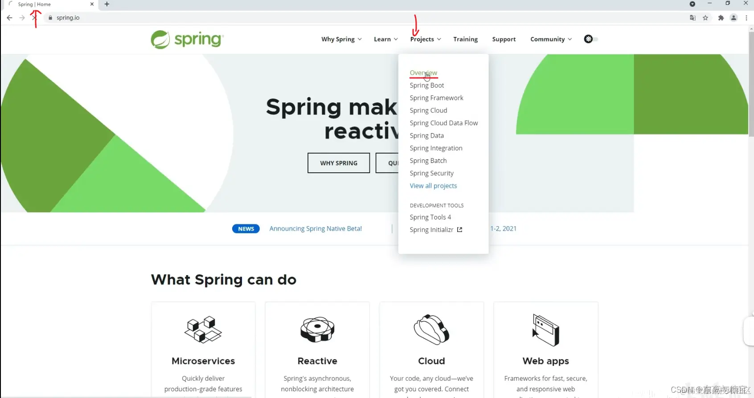Go back with browser back arrow

click(9, 18)
